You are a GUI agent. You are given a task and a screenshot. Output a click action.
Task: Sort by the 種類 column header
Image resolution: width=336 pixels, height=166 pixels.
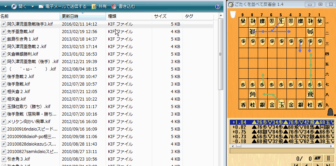129,16
